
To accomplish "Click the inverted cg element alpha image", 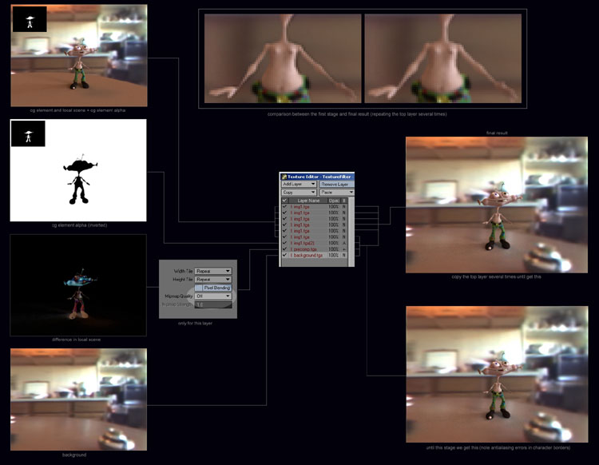I will pos(78,170).
